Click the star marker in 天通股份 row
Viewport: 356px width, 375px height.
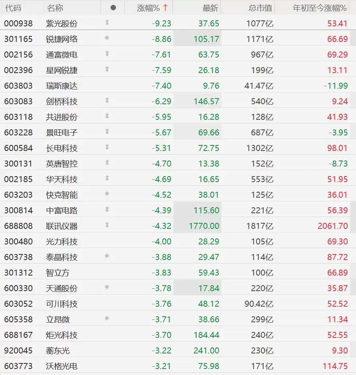click(x=107, y=287)
